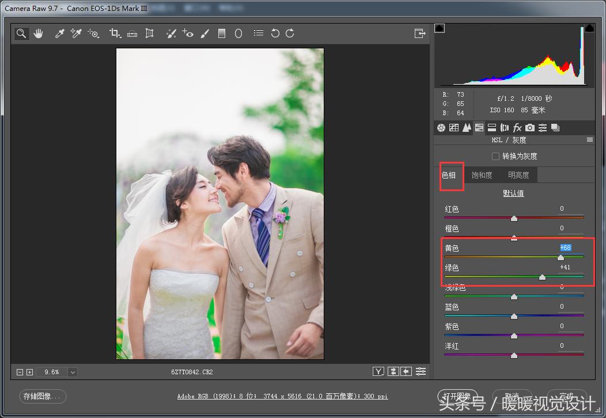Viewport: 606px width, 418px height.
Task: Click the 绿色 hue slider handle
Action: pyautogui.click(x=542, y=278)
